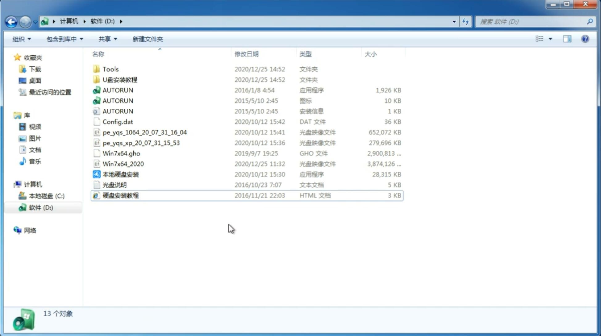The image size is (601, 336).
Task: Open Config.dat file
Action: (117, 121)
